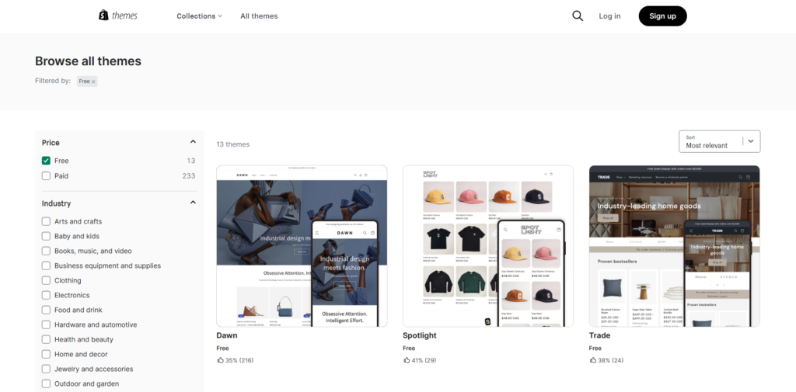Screen dimensions: 796x392
Task: Click thumbs-up icon under Dawn theme
Action: click(220, 360)
